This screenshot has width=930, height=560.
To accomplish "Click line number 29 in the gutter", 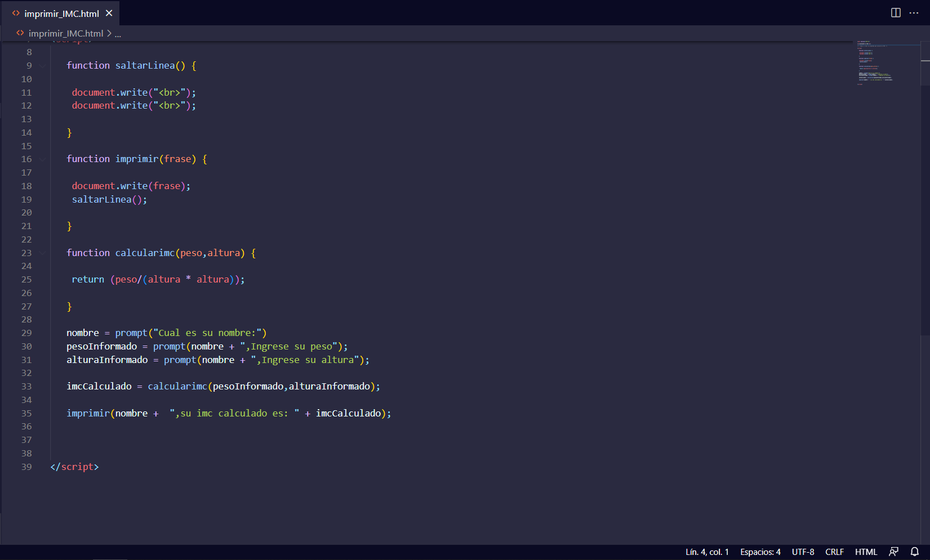I will [x=26, y=333].
